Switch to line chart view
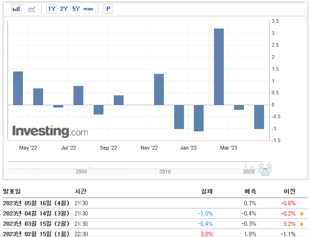 [31, 9]
